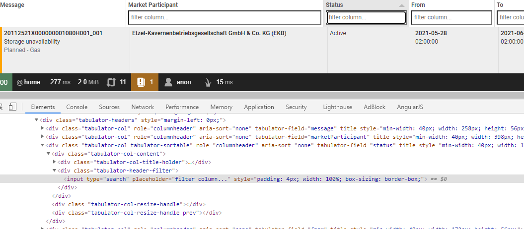Expand the message tabulator-col node
Screen dimensions: 524x229
pos(42,128)
